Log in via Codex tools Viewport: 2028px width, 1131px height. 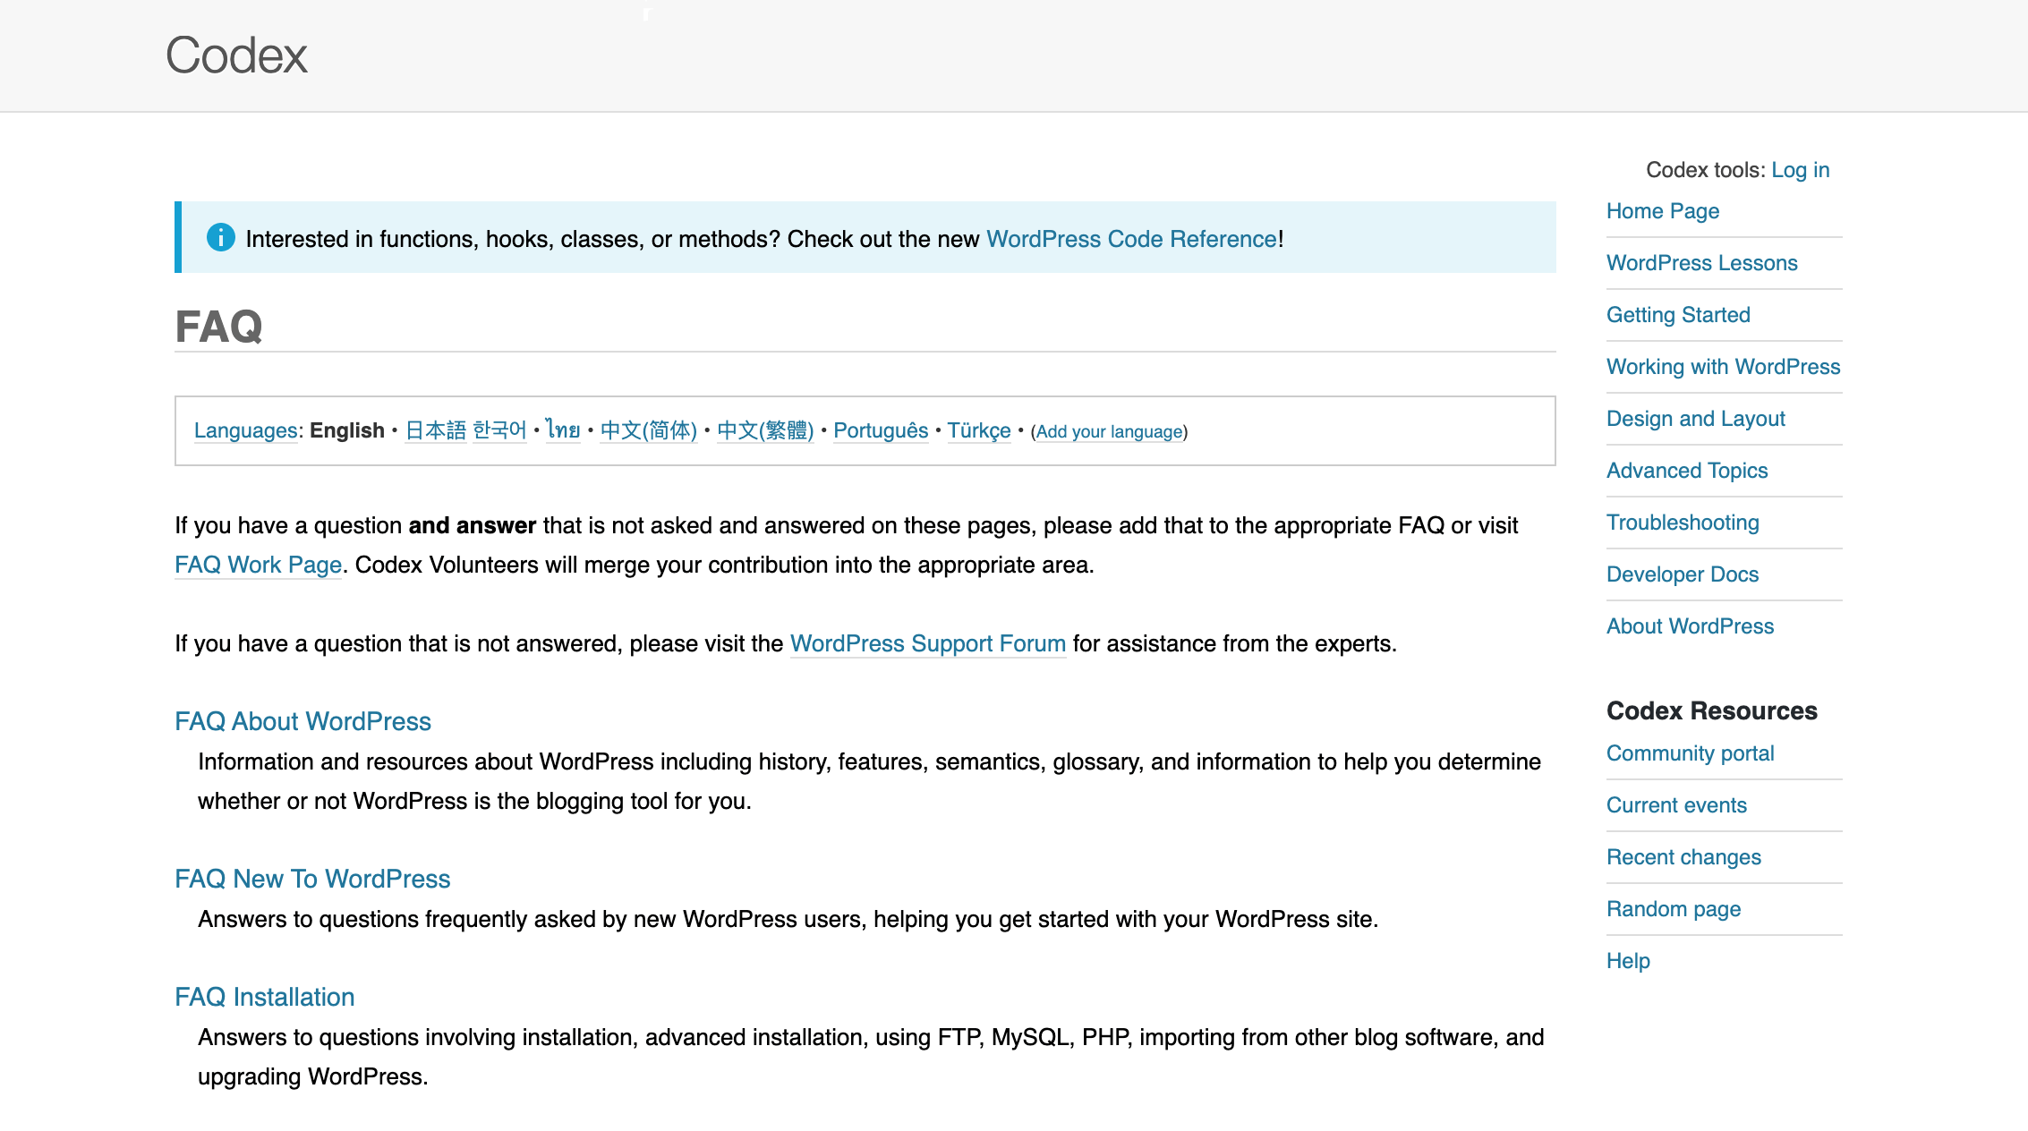(x=1800, y=170)
